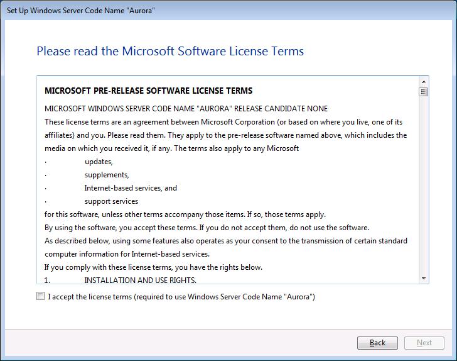457x361 pixels.
Task: Click the "INSTALLATION AND USE RIGHTS." section line
Action: tap(140, 280)
